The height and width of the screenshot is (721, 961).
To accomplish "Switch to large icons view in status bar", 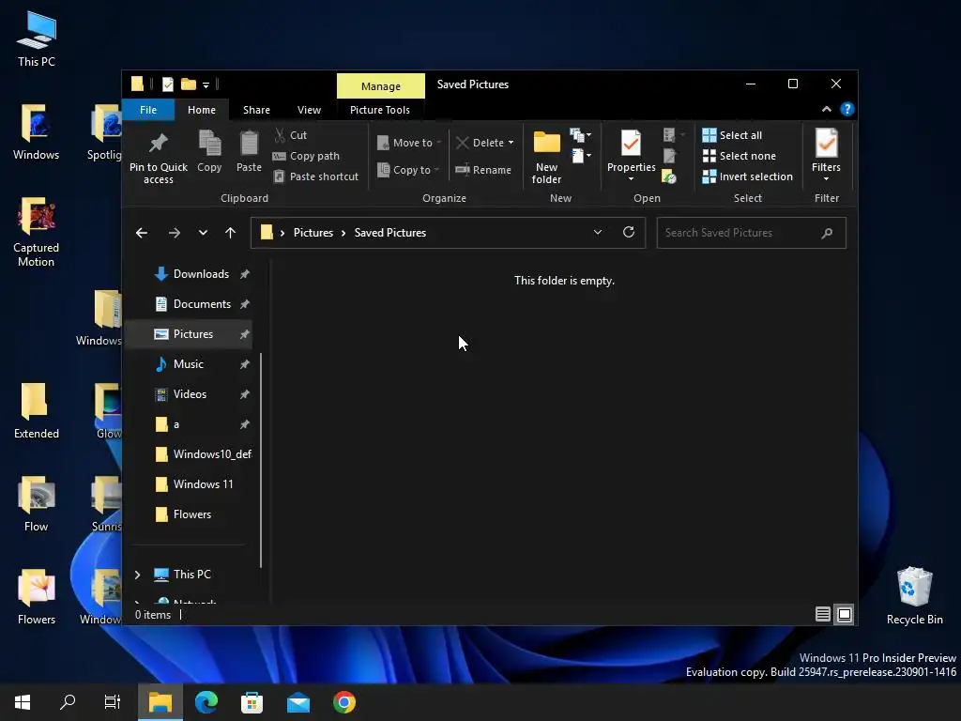I will click(x=845, y=614).
